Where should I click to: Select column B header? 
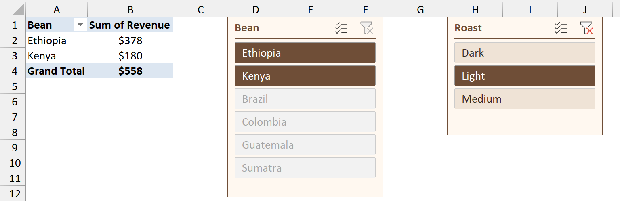coord(130,10)
